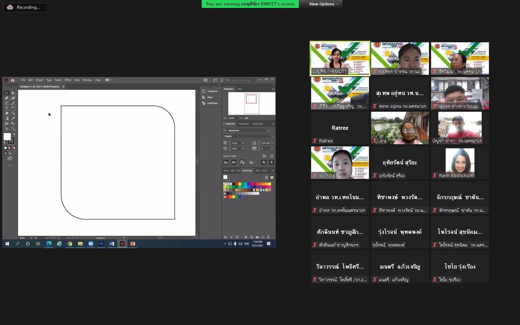The image size is (520, 325).
Task: Open Zoom app in Windows taskbar
Action: (91, 244)
